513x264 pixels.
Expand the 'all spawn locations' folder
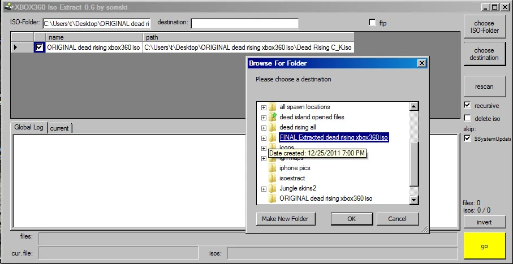point(264,107)
